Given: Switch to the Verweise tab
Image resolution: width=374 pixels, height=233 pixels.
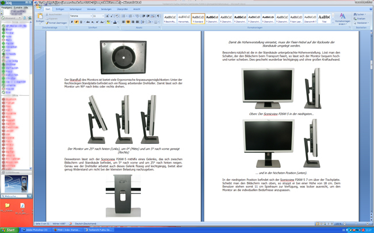Looking at the screenshot, I should [x=91, y=9].
